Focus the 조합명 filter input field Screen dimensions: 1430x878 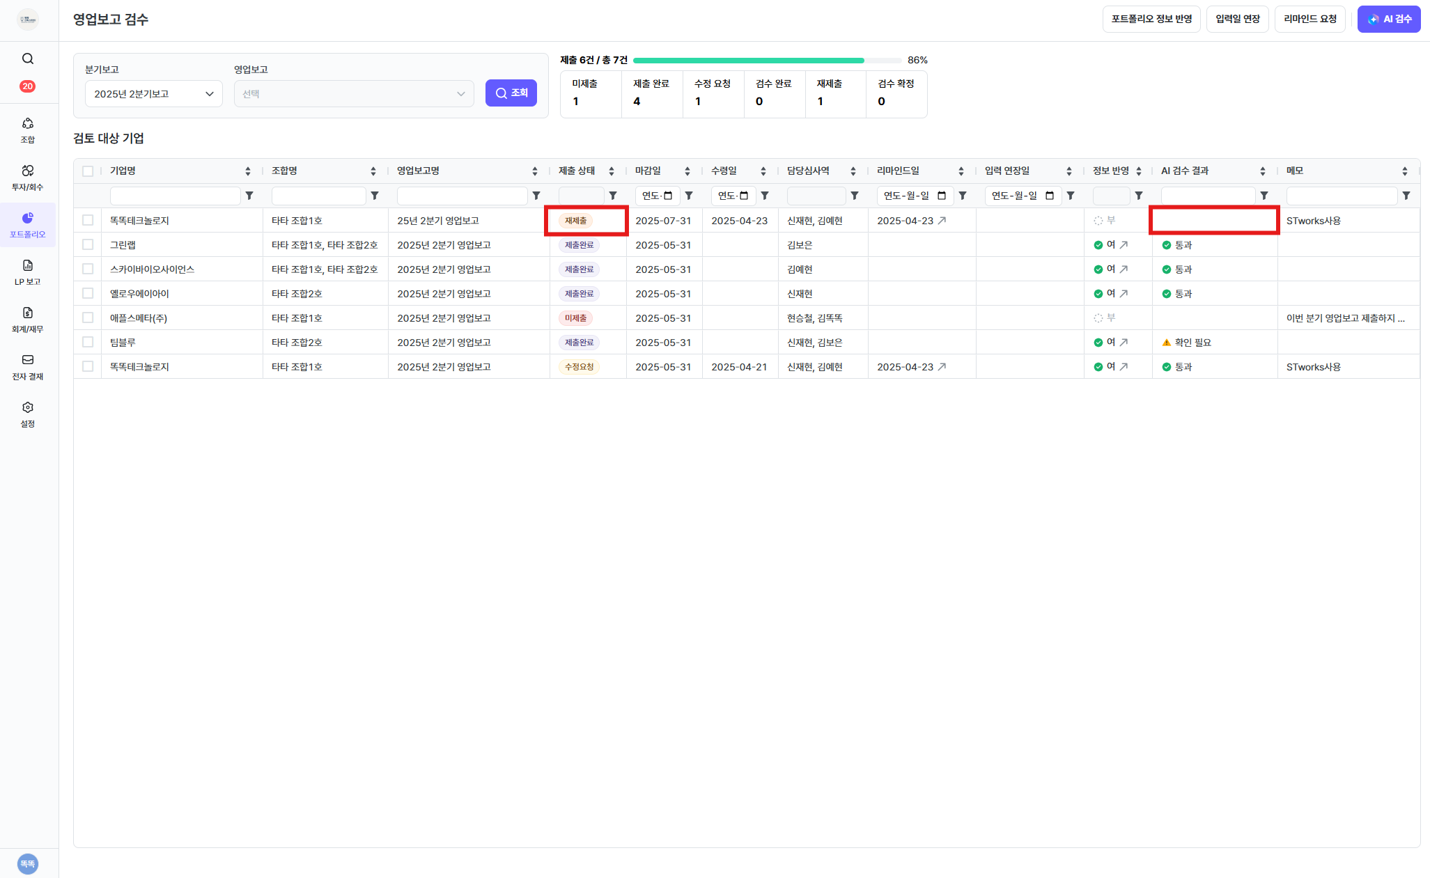(318, 196)
